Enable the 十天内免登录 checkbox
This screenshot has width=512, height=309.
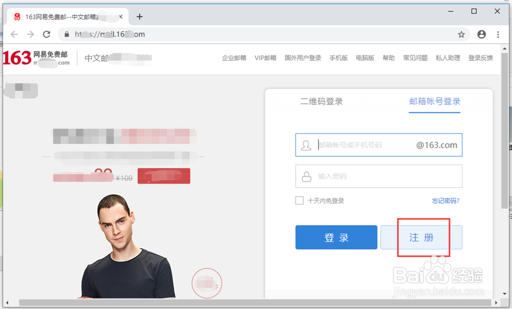[x=299, y=200]
